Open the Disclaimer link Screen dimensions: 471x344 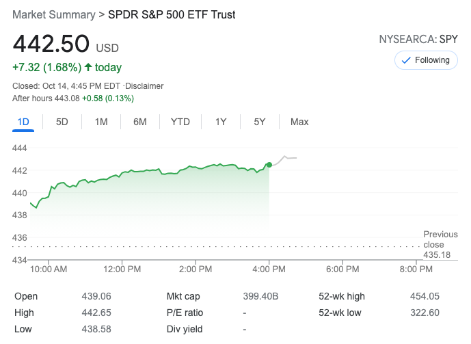[x=144, y=86]
